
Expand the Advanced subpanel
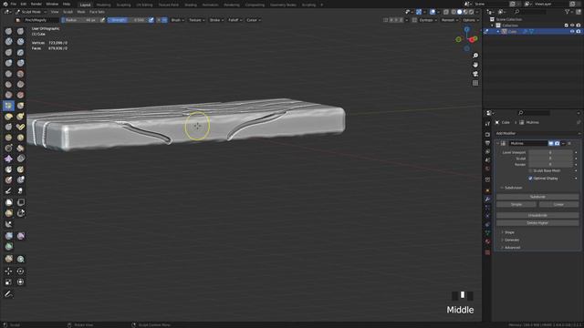[512, 248]
